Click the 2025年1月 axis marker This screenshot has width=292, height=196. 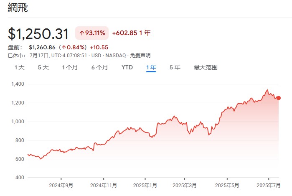pos(145,186)
